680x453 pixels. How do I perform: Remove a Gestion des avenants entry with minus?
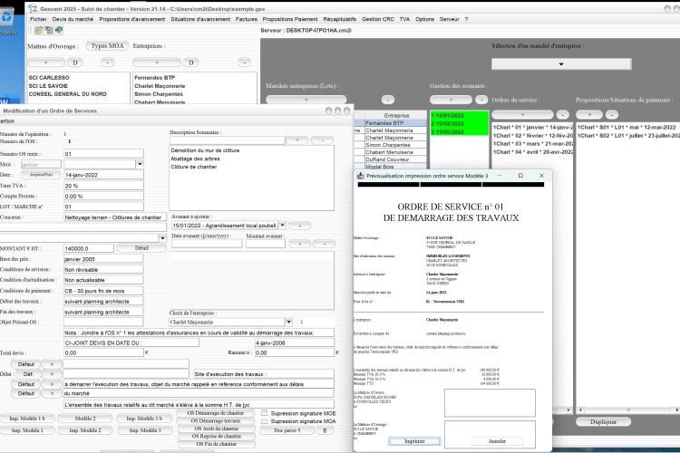tap(481, 100)
